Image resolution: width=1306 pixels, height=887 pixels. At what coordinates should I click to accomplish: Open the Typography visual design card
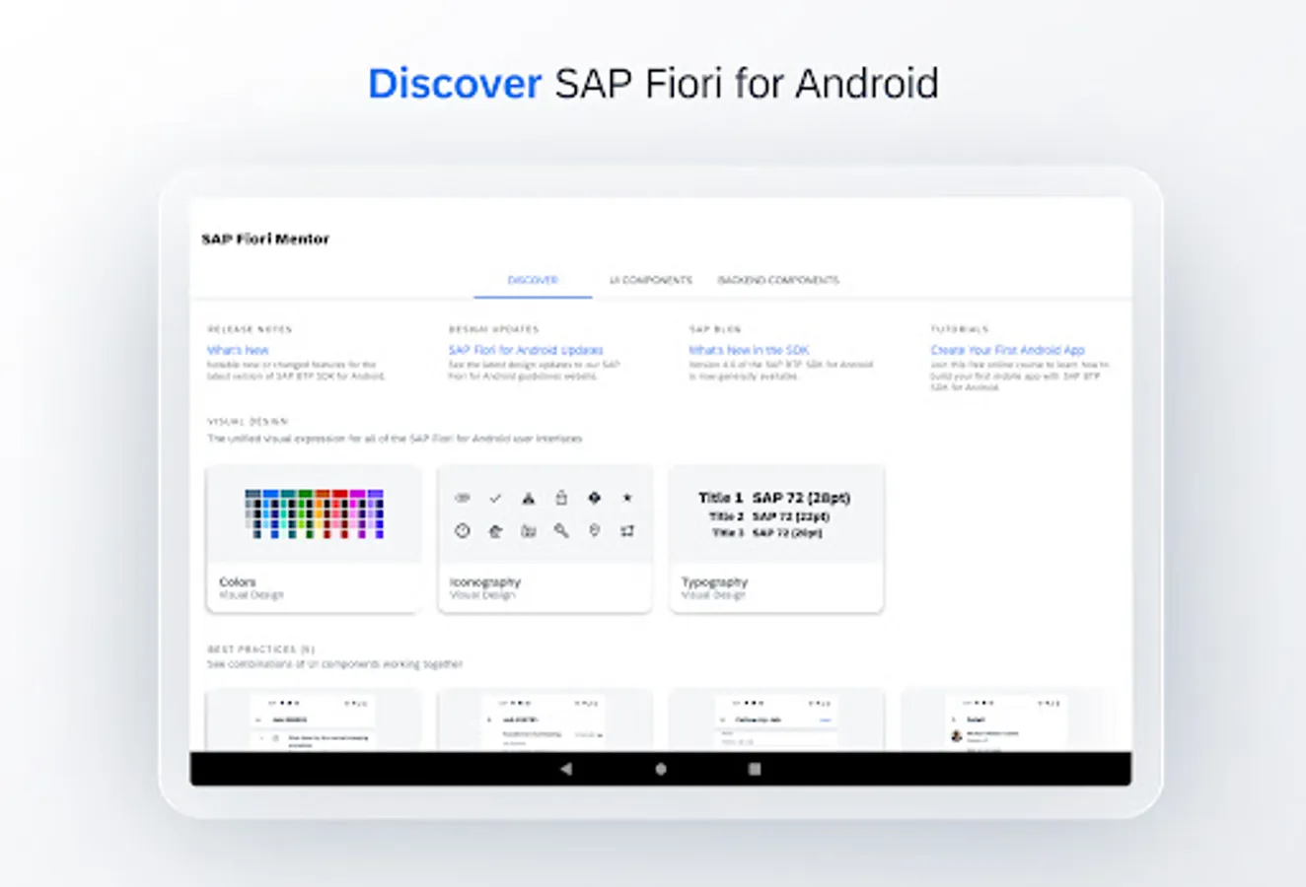[776, 539]
